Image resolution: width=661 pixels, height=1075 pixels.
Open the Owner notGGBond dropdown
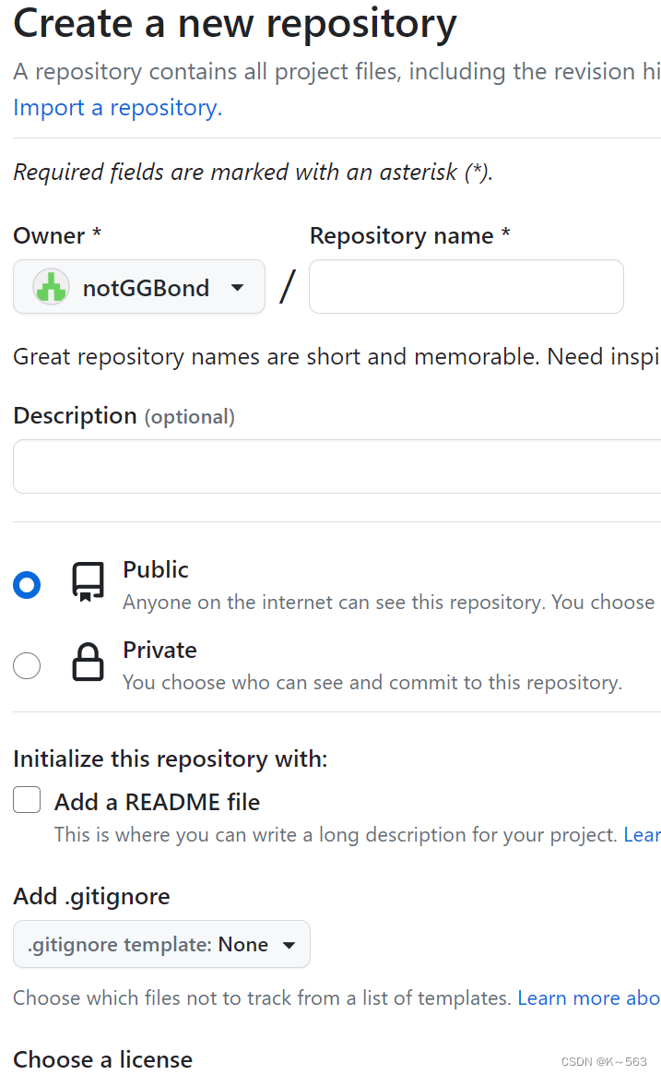139,287
